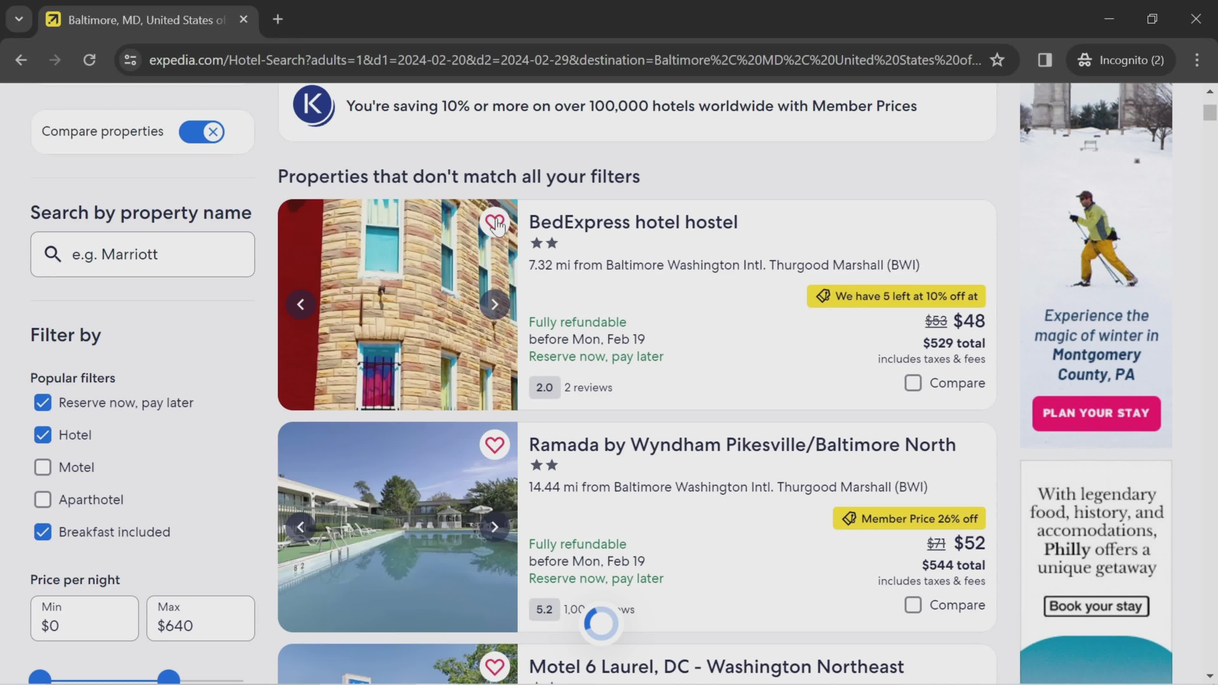Click the search magnifier icon in property name field
1218x685 pixels.
[x=52, y=254]
